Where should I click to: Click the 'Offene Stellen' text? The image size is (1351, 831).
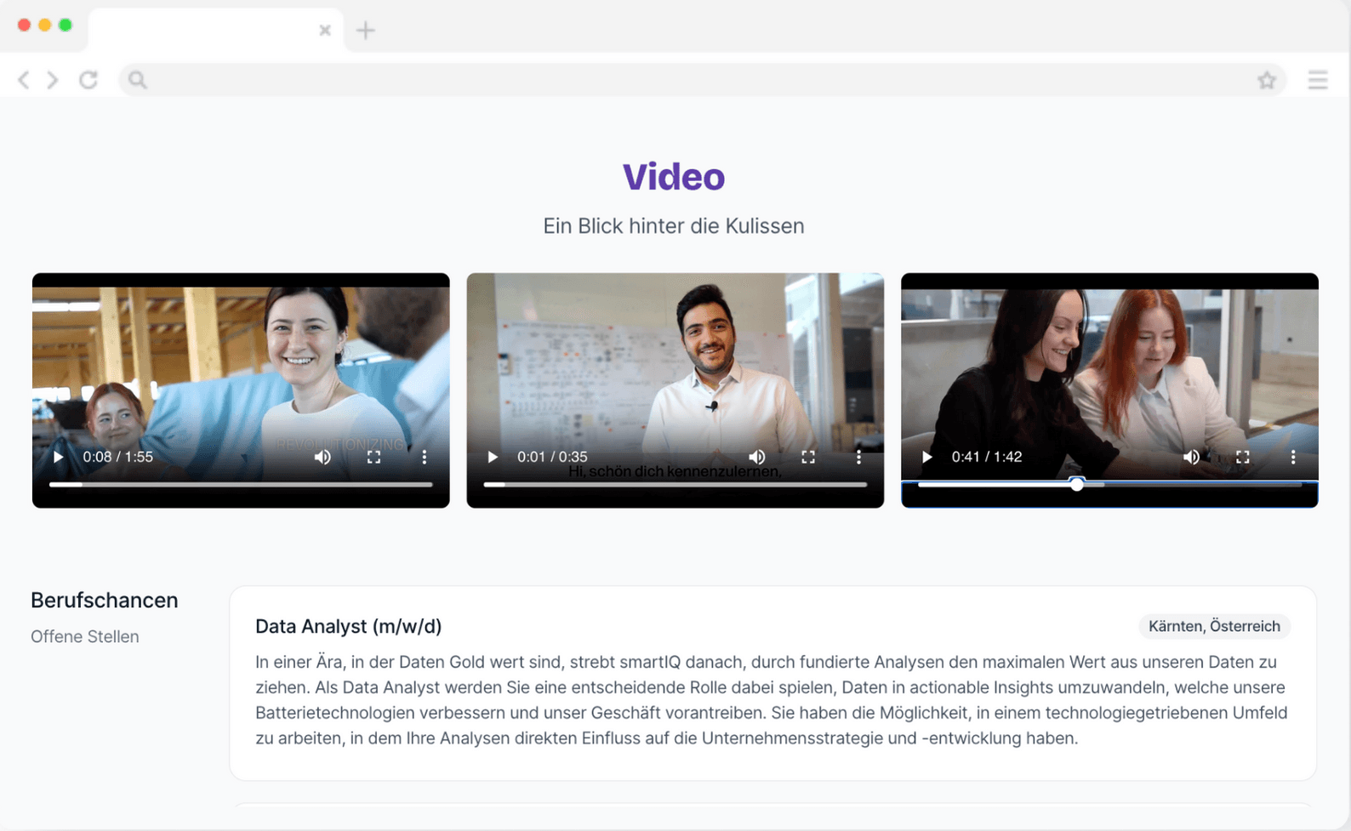[85, 637]
